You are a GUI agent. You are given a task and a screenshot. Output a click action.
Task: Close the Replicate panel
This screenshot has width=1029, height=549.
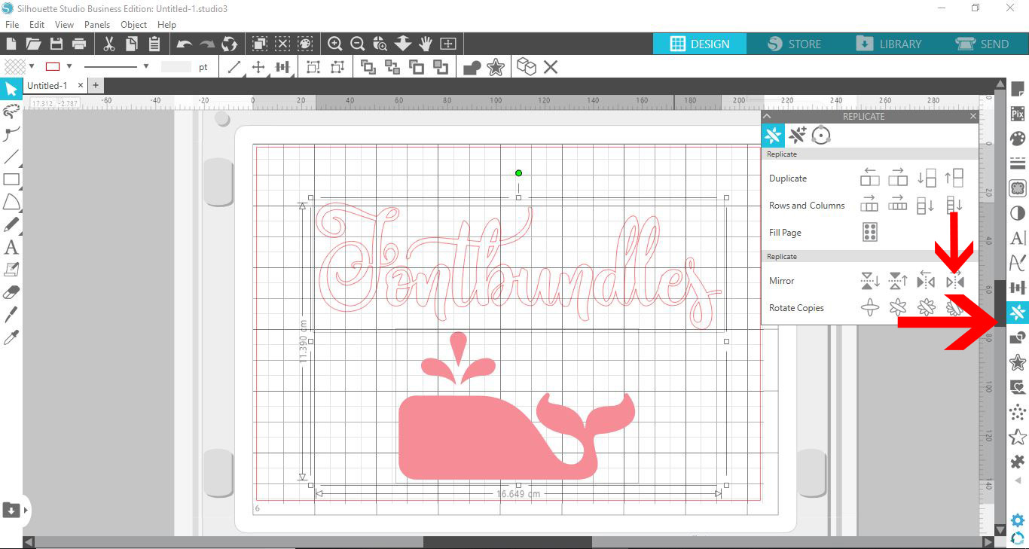(973, 117)
